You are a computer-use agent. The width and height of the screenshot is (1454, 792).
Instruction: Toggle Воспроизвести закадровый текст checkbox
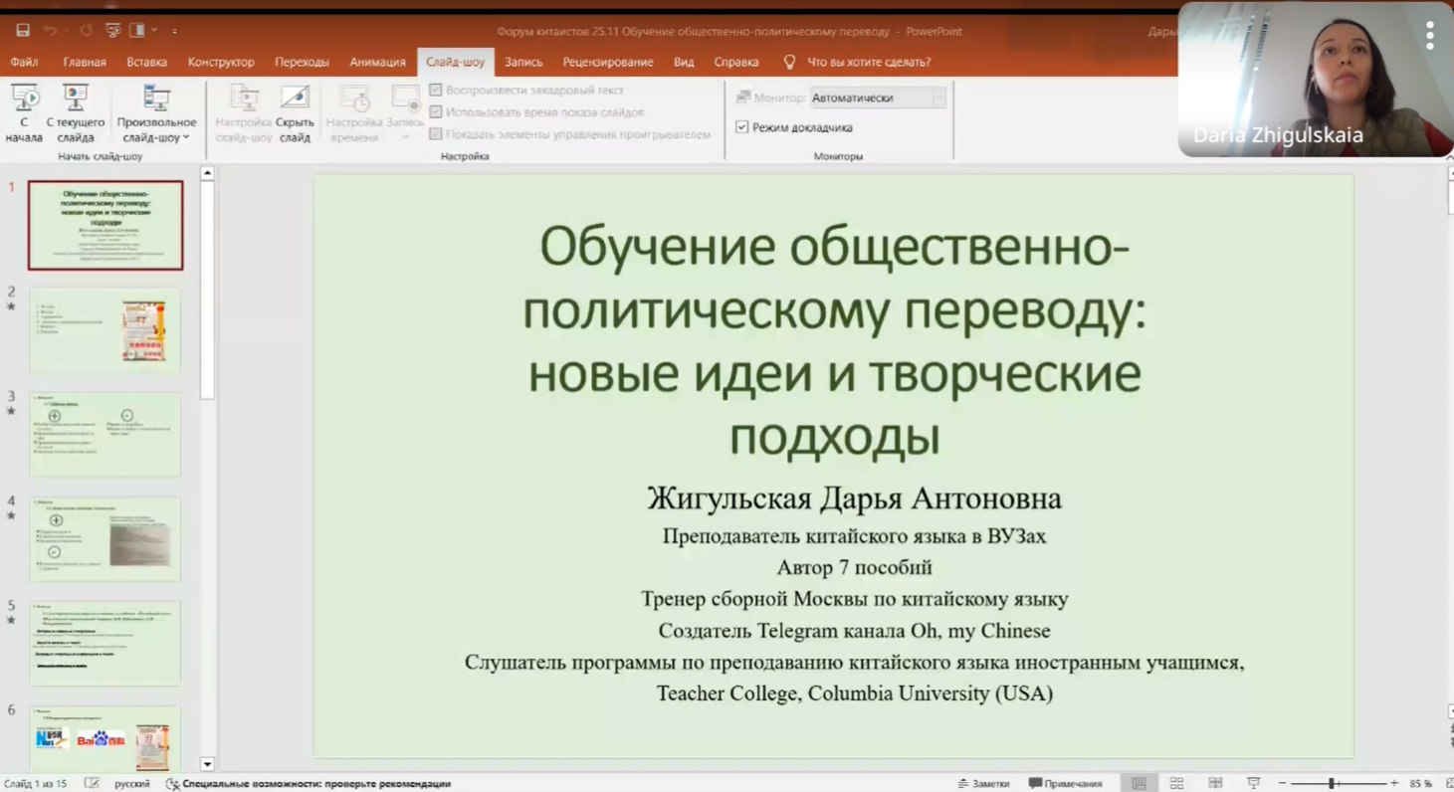[436, 90]
